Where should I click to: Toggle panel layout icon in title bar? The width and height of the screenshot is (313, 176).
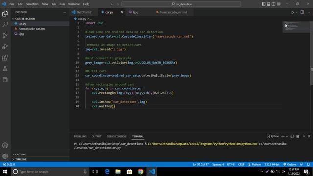(x=268, y=4)
